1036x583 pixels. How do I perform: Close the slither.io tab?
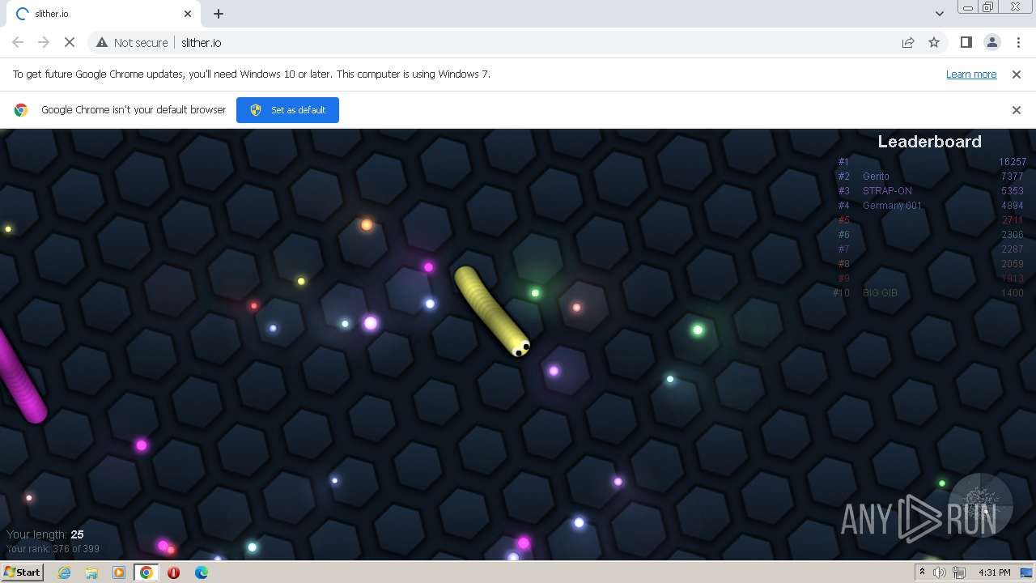click(188, 14)
